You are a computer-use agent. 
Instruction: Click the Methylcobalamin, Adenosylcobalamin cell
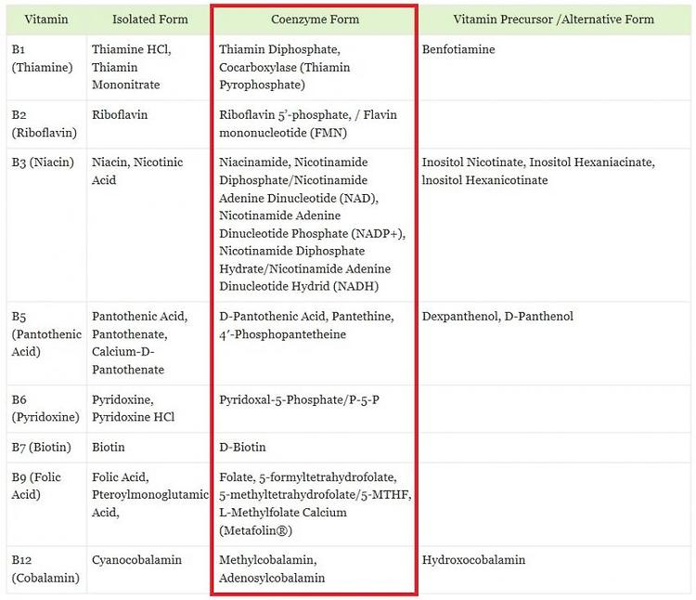(315, 569)
